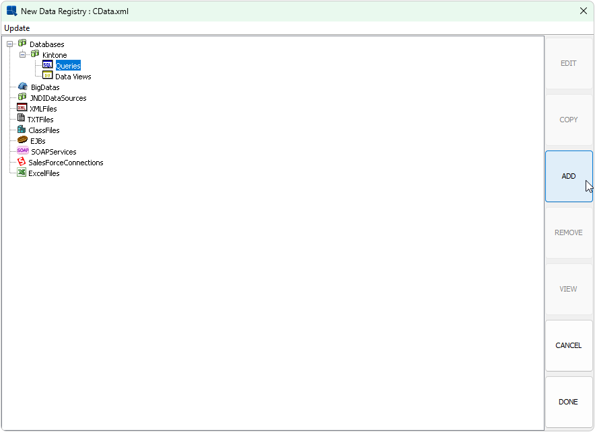The width and height of the screenshot is (595, 432).
Task: Open the Update menu
Action: [x=17, y=28]
